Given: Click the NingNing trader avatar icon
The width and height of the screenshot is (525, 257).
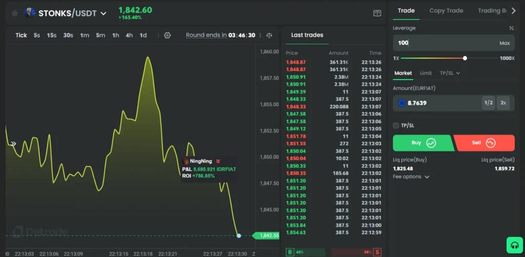Looking at the screenshot, I should [187, 161].
